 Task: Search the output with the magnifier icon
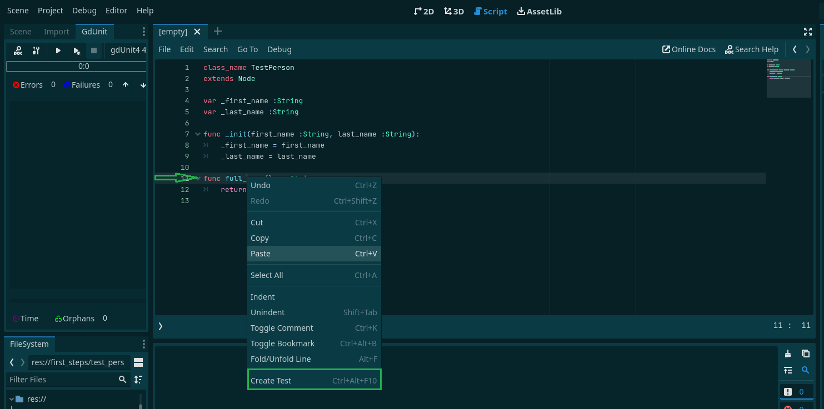click(x=806, y=370)
